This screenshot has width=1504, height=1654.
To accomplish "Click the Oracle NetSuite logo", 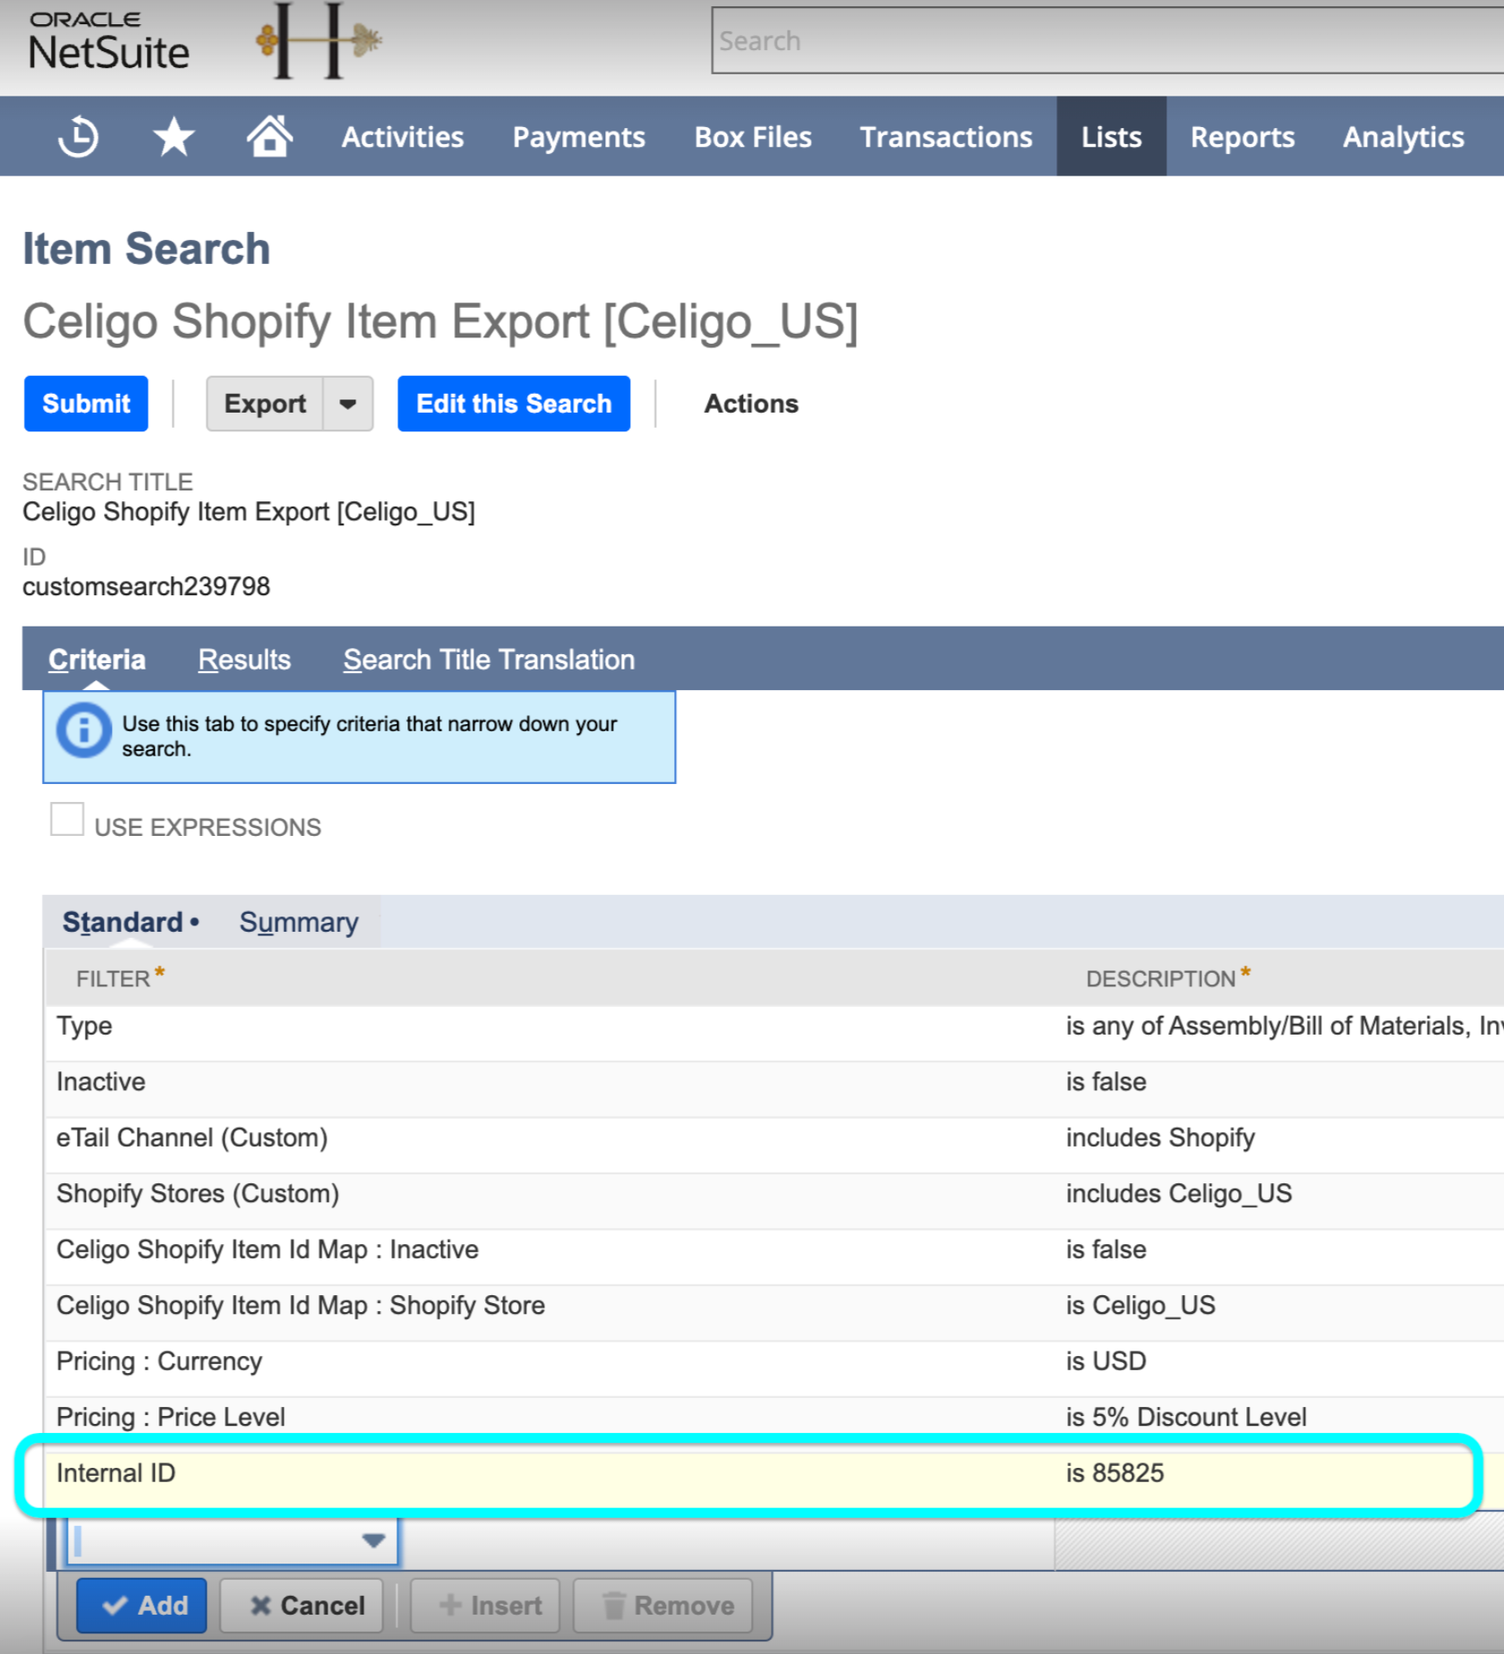I will click(108, 41).
